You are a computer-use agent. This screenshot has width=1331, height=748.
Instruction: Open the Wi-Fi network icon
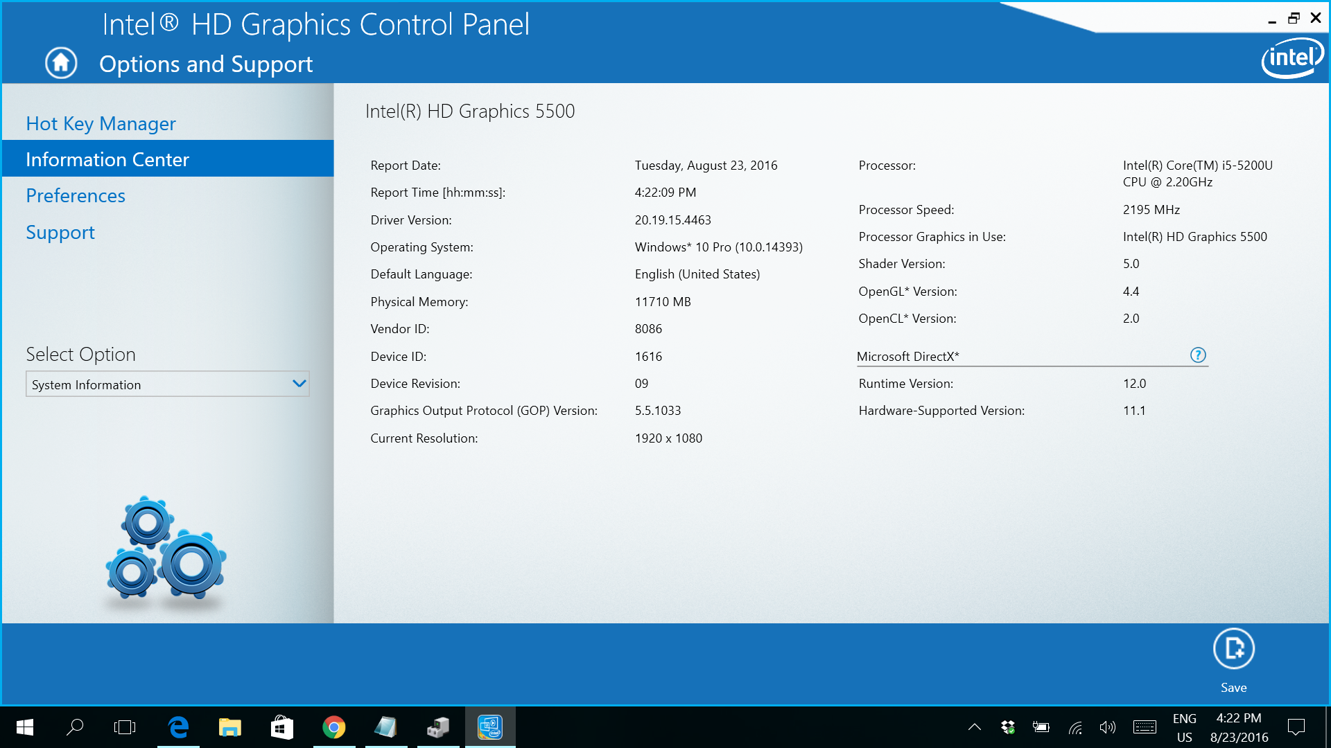[1075, 727]
